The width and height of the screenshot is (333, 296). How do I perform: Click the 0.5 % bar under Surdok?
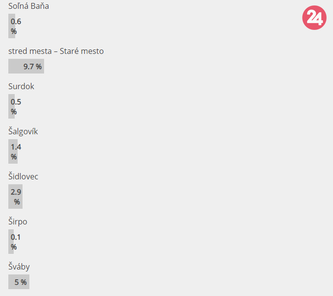click(11, 106)
